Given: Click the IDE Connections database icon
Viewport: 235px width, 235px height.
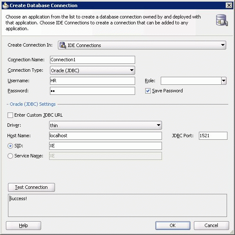Looking at the screenshot, I should (63, 45).
